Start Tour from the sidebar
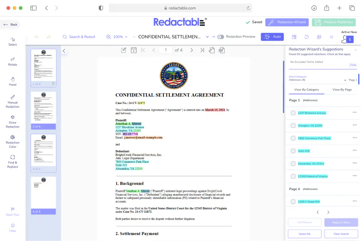The height and width of the screenshot is (241, 361). click(13, 212)
